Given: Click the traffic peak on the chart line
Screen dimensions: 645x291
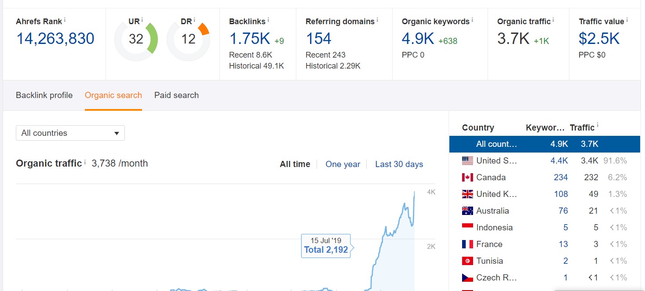Looking at the screenshot, I should coord(414,192).
